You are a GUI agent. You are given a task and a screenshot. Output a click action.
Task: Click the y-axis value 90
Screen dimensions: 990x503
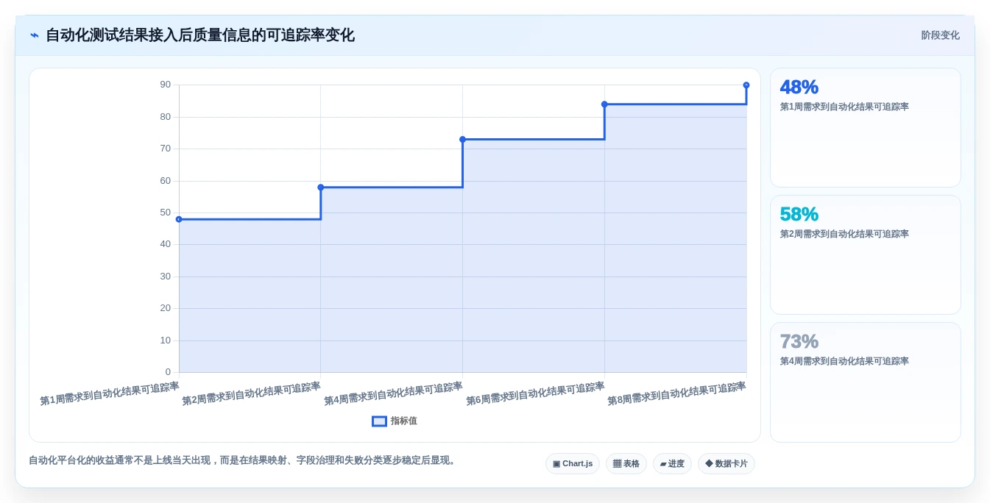(x=166, y=85)
